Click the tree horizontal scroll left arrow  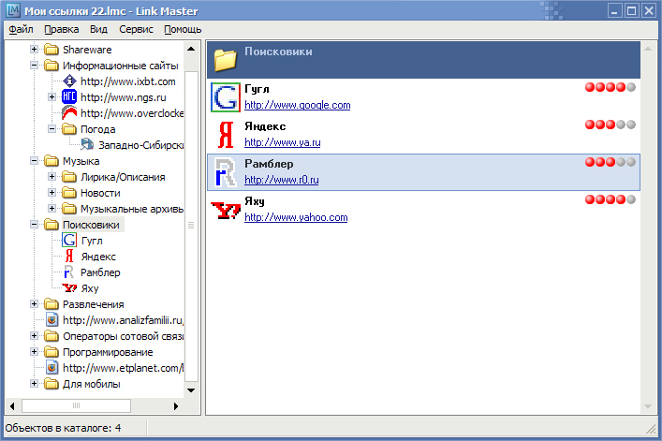click(12, 406)
